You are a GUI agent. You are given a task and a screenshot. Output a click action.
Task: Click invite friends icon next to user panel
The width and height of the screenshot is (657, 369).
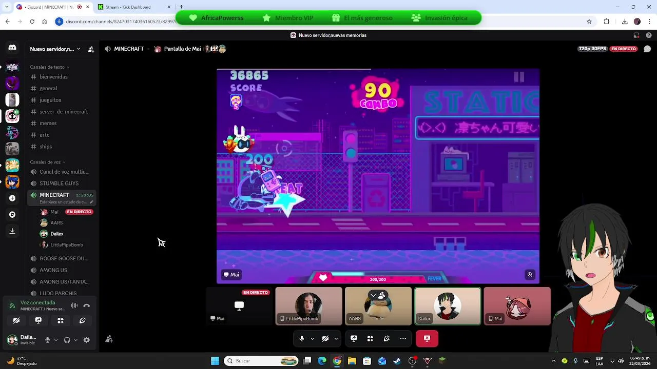click(x=109, y=339)
